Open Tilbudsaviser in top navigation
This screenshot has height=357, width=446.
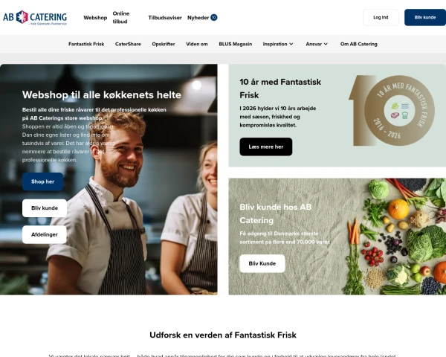tap(165, 18)
